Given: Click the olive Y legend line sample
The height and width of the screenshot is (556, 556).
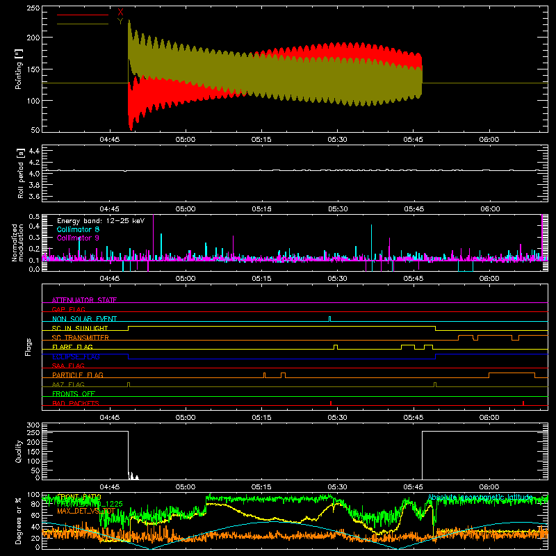Looking at the screenshot, I should 83,24.
